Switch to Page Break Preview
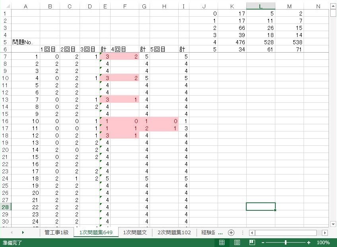This screenshot has width=337, height=247. pyautogui.click(x=252, y=243)
